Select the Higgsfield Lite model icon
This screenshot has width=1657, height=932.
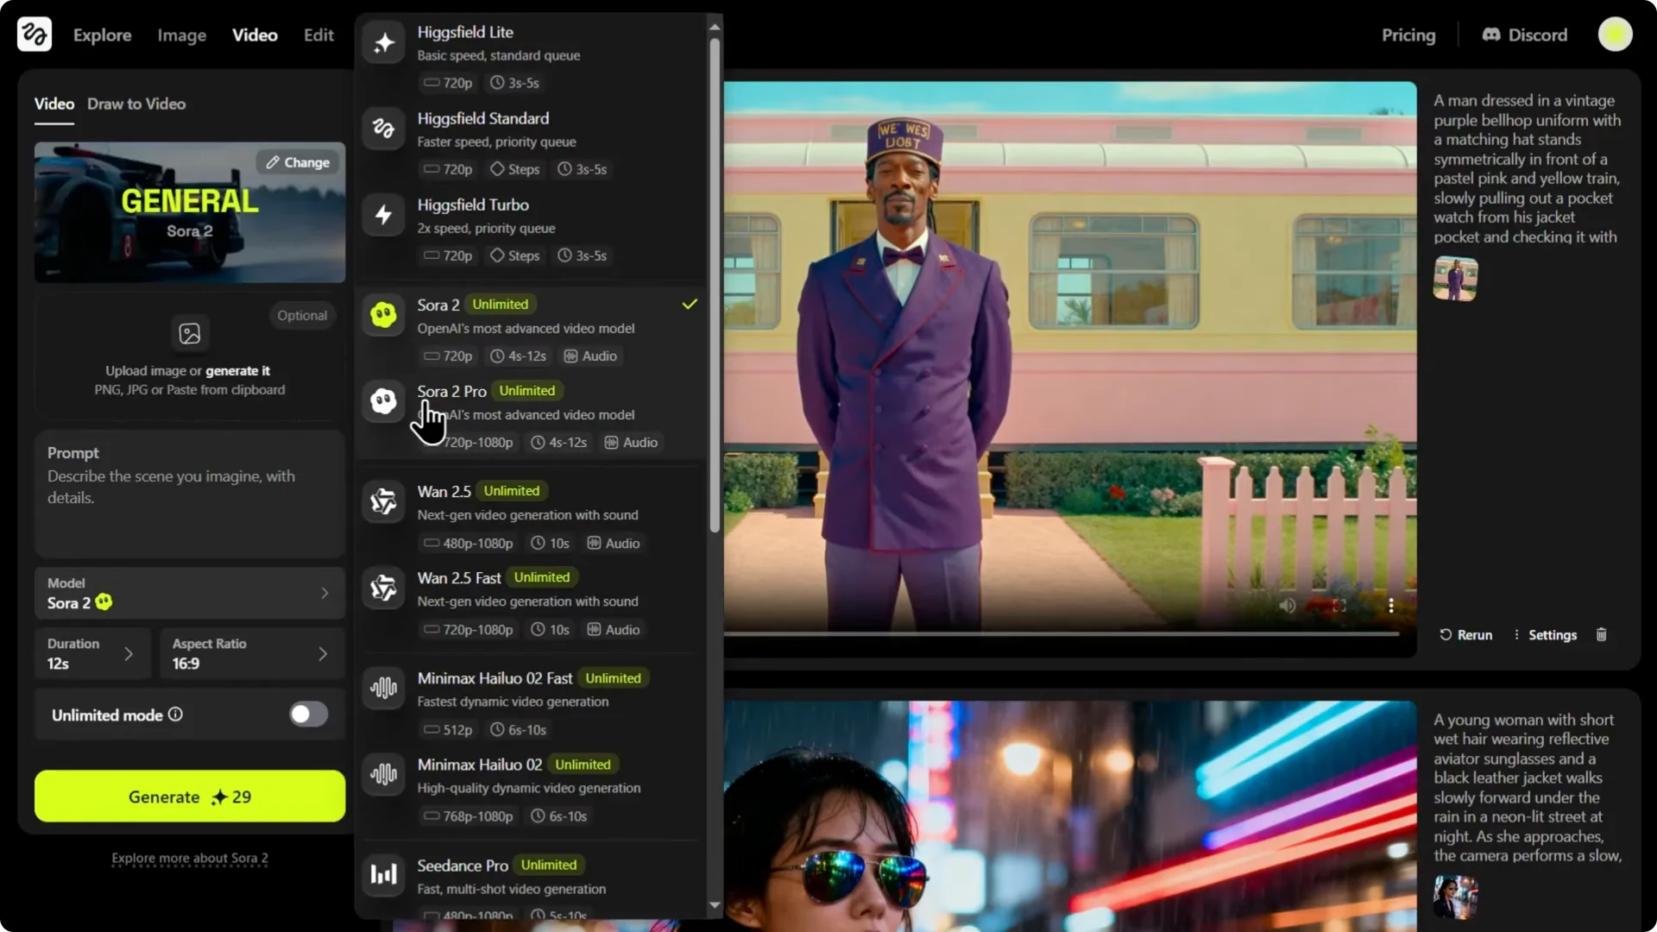coord(383,43)
